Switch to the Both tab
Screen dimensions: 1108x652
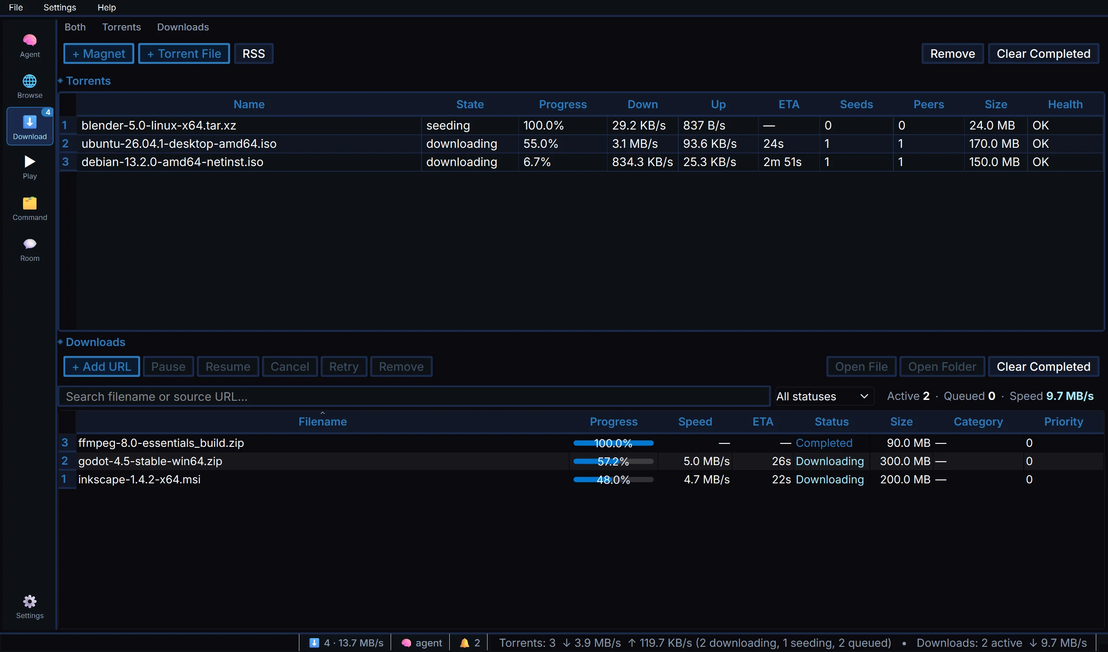[x=75, y=27]
